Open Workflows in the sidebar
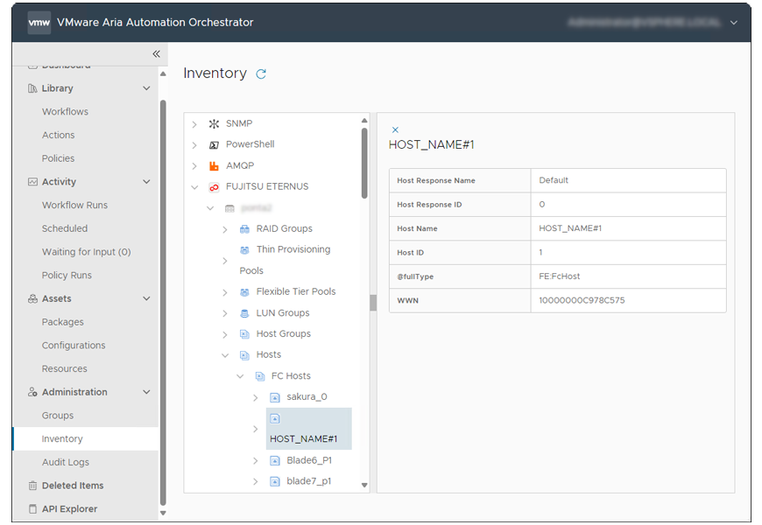762x525 pixels. tap(65, 112)
